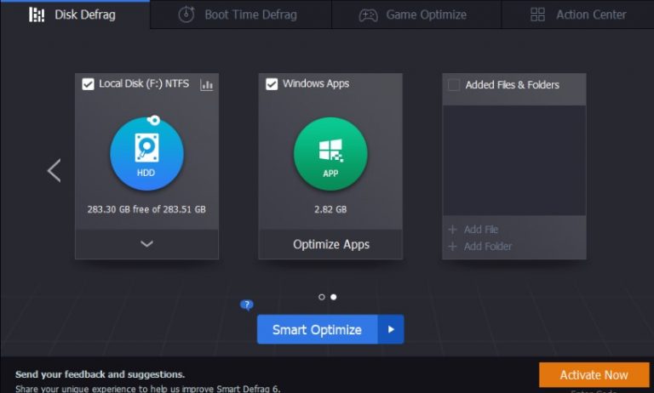Image resolution: width=654 pixels, height=393 pixels.
Task: Expand the Local Disk (F:) options chevron
Action: (146, 244)
